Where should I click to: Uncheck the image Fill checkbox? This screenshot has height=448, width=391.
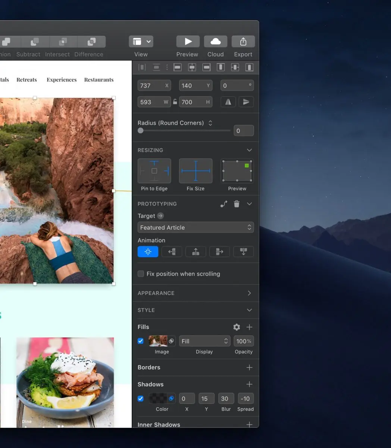141,341
